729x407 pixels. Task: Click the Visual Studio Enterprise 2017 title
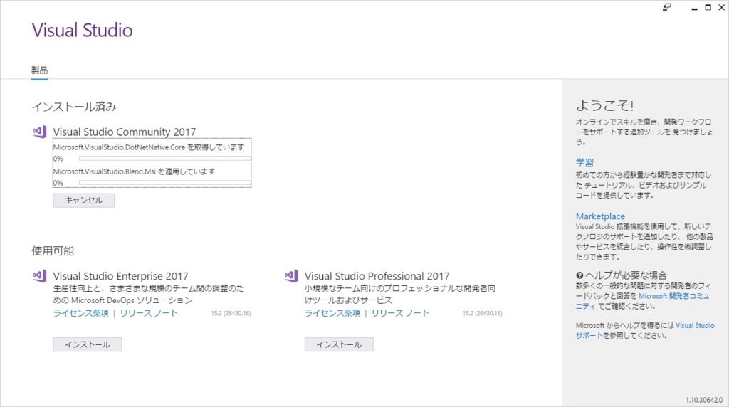(x=121, y=276)
